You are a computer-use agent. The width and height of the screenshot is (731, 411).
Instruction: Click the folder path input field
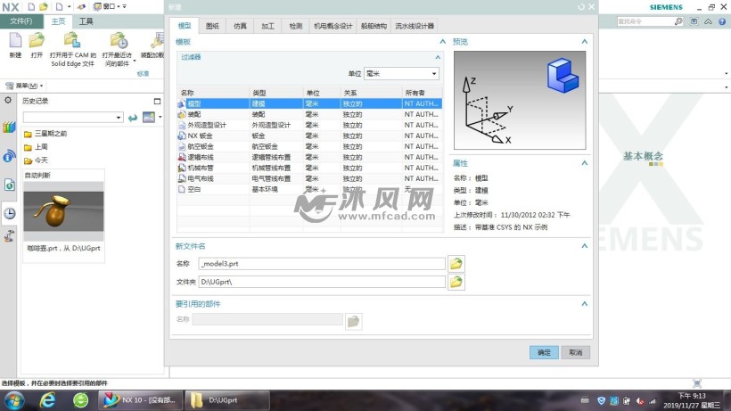pyautogui.click(x=322, y=282)
